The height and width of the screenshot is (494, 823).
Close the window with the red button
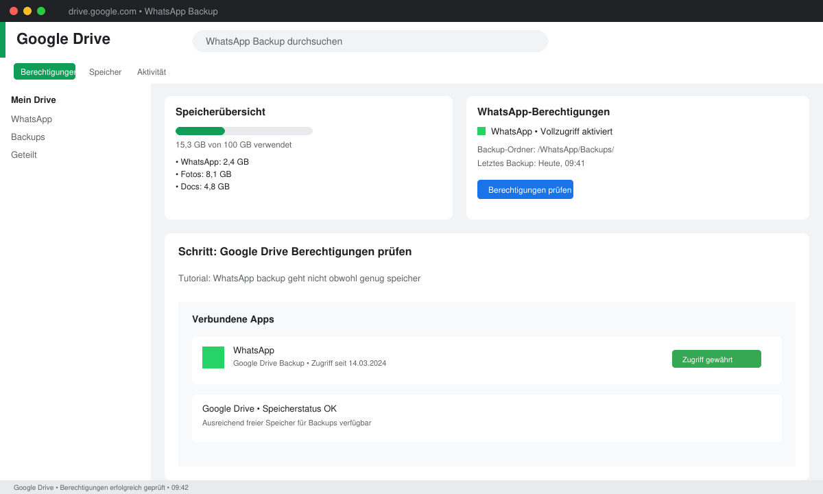tap(14, 11)
